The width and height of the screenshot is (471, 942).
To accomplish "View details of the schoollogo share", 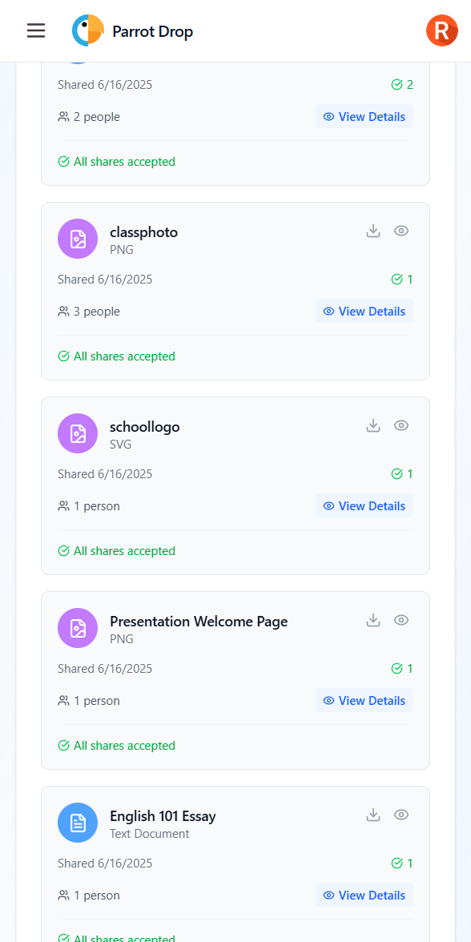I will click(x=364, y=505).
